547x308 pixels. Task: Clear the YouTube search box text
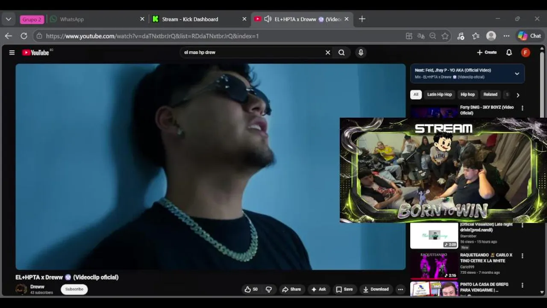point(328,53)
